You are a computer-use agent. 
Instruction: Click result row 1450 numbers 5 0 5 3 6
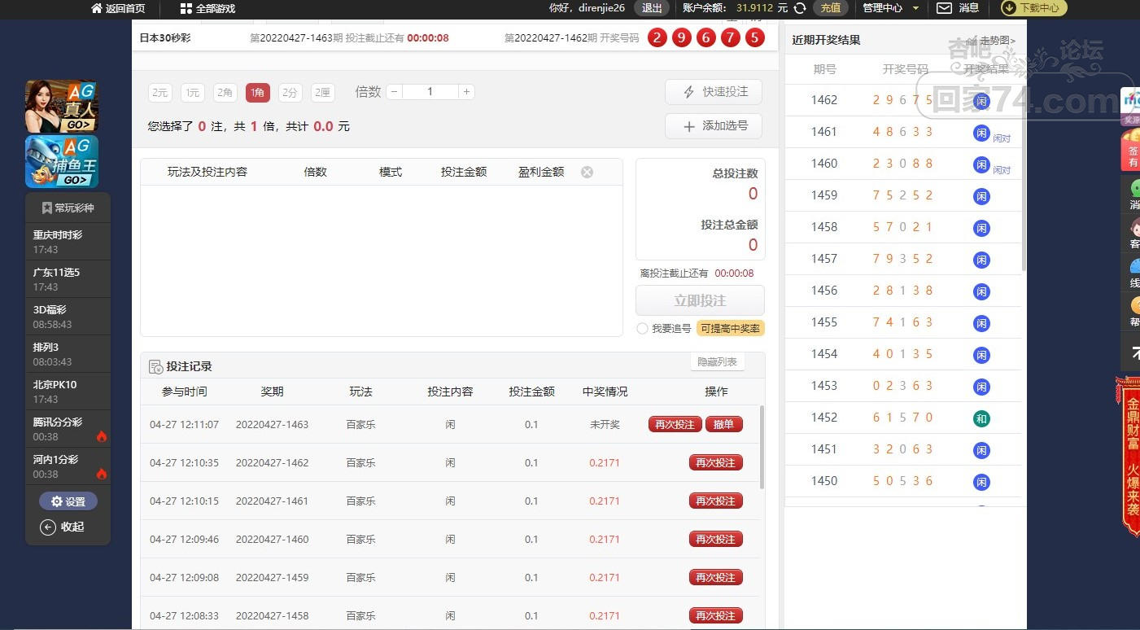point(903,481)
